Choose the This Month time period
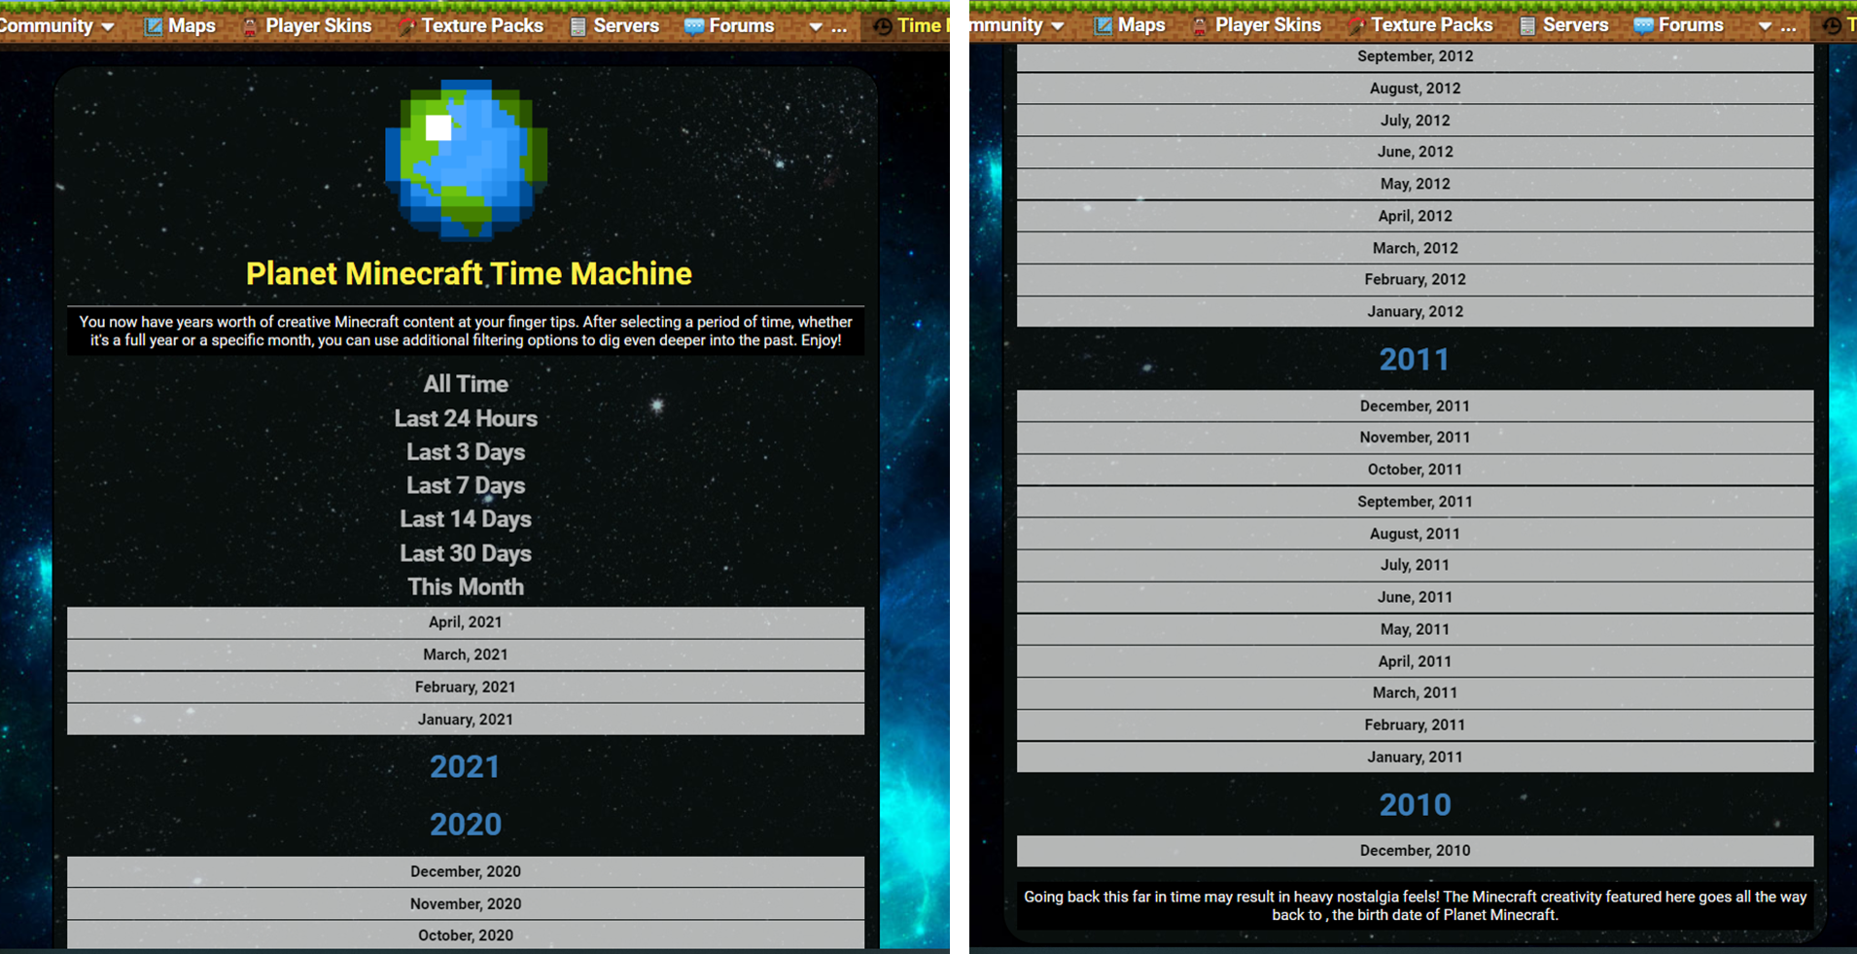The image size is (1857, 954). point(466,587)
